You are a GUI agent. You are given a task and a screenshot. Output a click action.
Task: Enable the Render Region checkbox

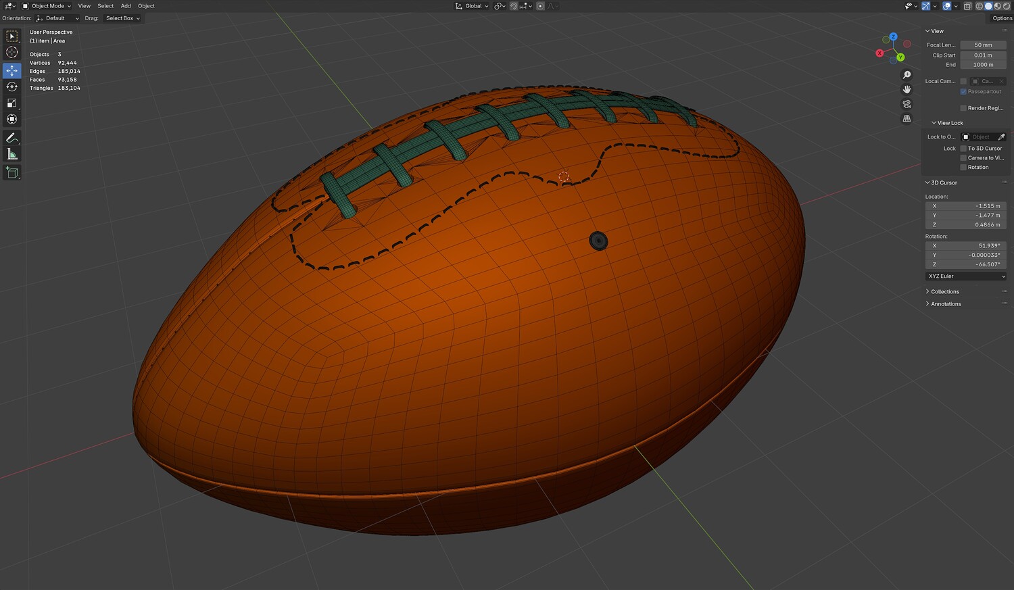(963, 108)
